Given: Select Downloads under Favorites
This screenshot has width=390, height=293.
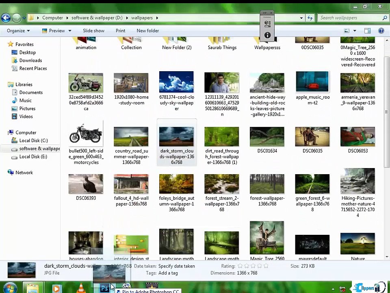Looking at the screenshot, I should click(x=30, y=60).
